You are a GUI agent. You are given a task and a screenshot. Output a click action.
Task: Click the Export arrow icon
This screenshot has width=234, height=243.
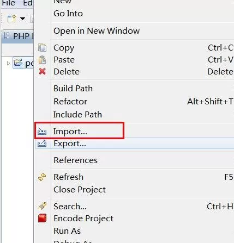tap(42, 144)
